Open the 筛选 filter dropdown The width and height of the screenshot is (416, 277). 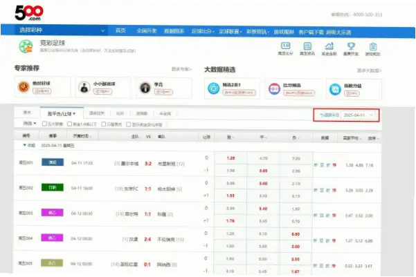pos(30,123)
